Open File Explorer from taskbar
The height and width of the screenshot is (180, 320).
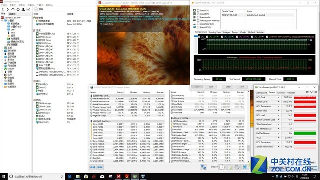tap(78, 176)
